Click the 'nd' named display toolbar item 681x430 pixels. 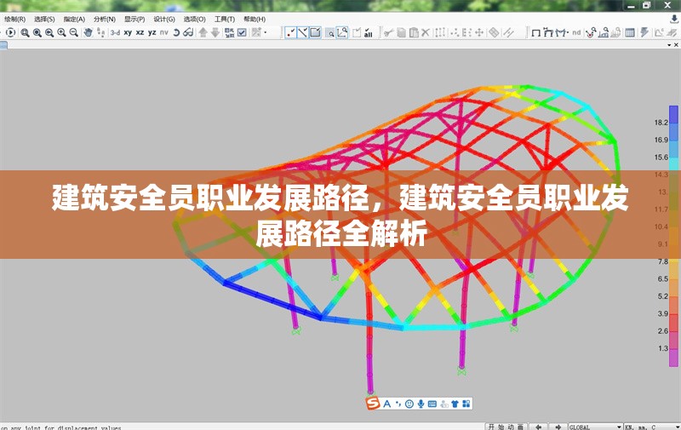click(576, 32)
